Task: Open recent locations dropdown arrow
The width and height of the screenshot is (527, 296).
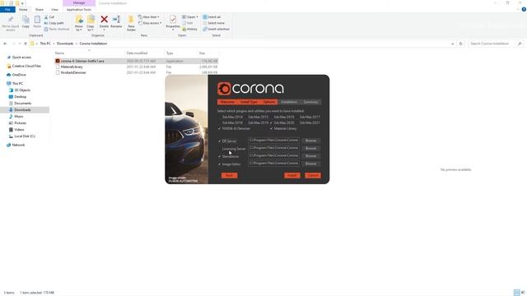Action: (20, 44)
